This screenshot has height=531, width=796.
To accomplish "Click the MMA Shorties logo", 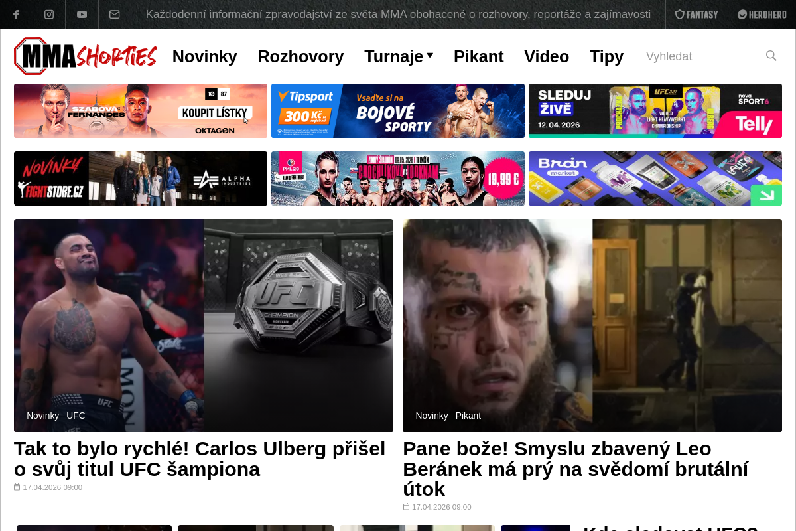I will click(x=86, y=56).
